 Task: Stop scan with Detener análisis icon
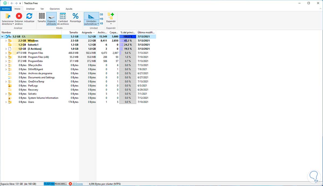coord(19,16)
